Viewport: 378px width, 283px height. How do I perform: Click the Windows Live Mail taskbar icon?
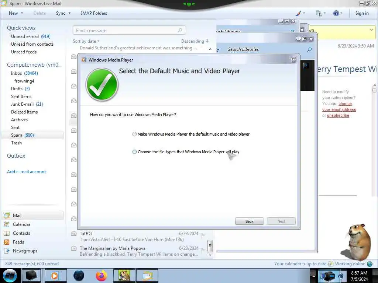[x=147, y=276]
